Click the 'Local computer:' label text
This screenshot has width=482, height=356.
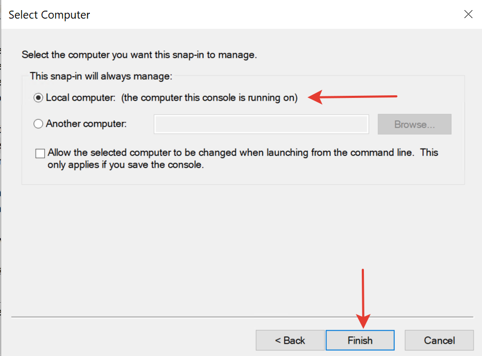pyautogui.click(x=80, y=98)
